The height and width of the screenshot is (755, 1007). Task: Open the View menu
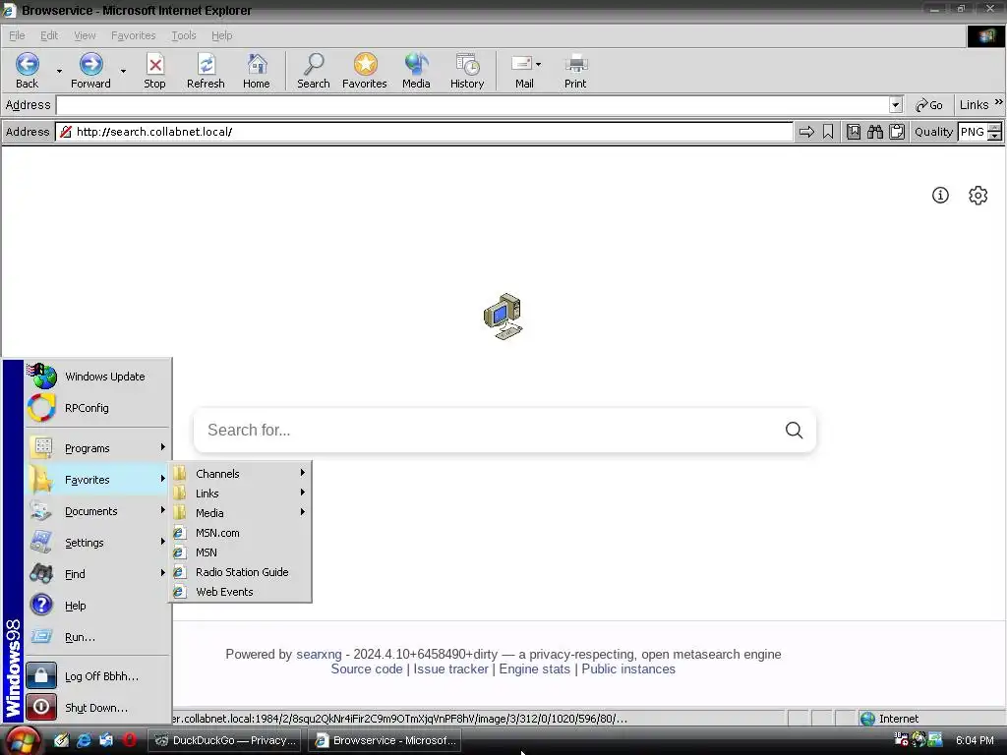(x=85, y=35)
